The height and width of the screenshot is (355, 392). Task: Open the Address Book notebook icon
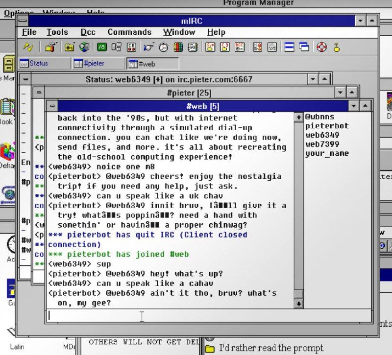tap(193, 47)
